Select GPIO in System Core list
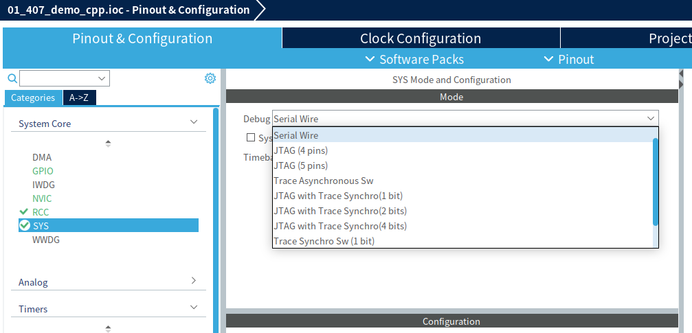Viewport: 692px width, 333px height. 43,171
